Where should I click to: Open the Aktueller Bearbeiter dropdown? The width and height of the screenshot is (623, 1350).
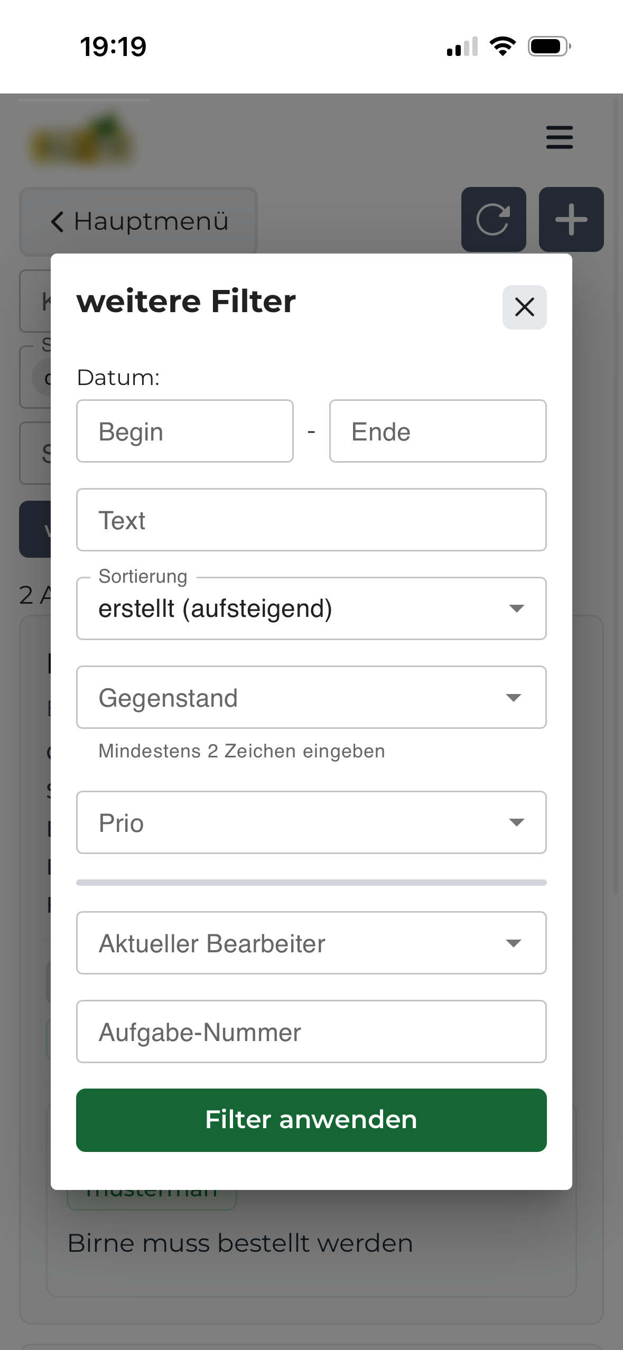tap(311, 943)
